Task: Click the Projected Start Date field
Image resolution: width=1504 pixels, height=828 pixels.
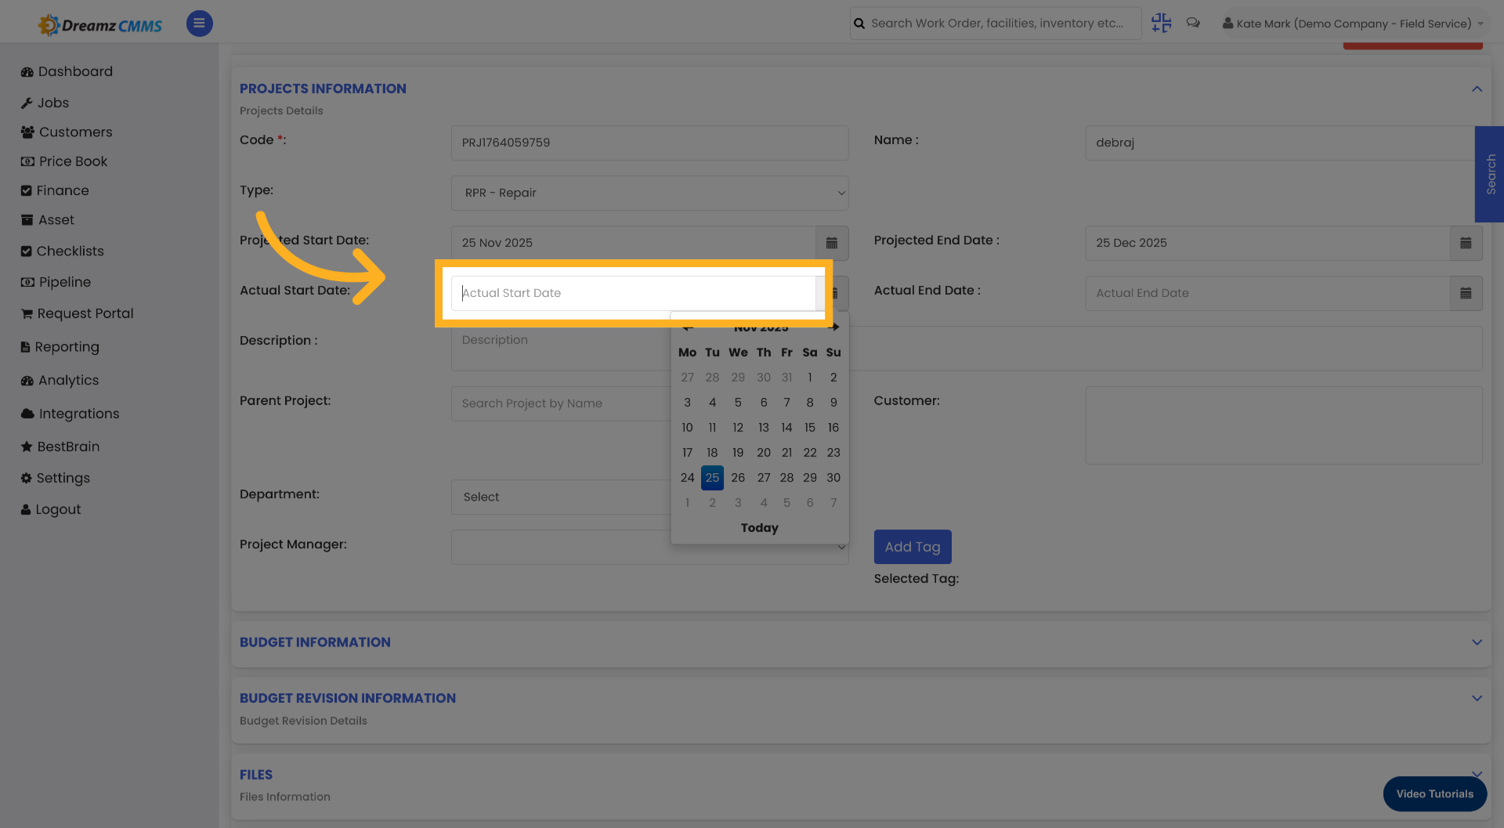Action: coord(633,243)
